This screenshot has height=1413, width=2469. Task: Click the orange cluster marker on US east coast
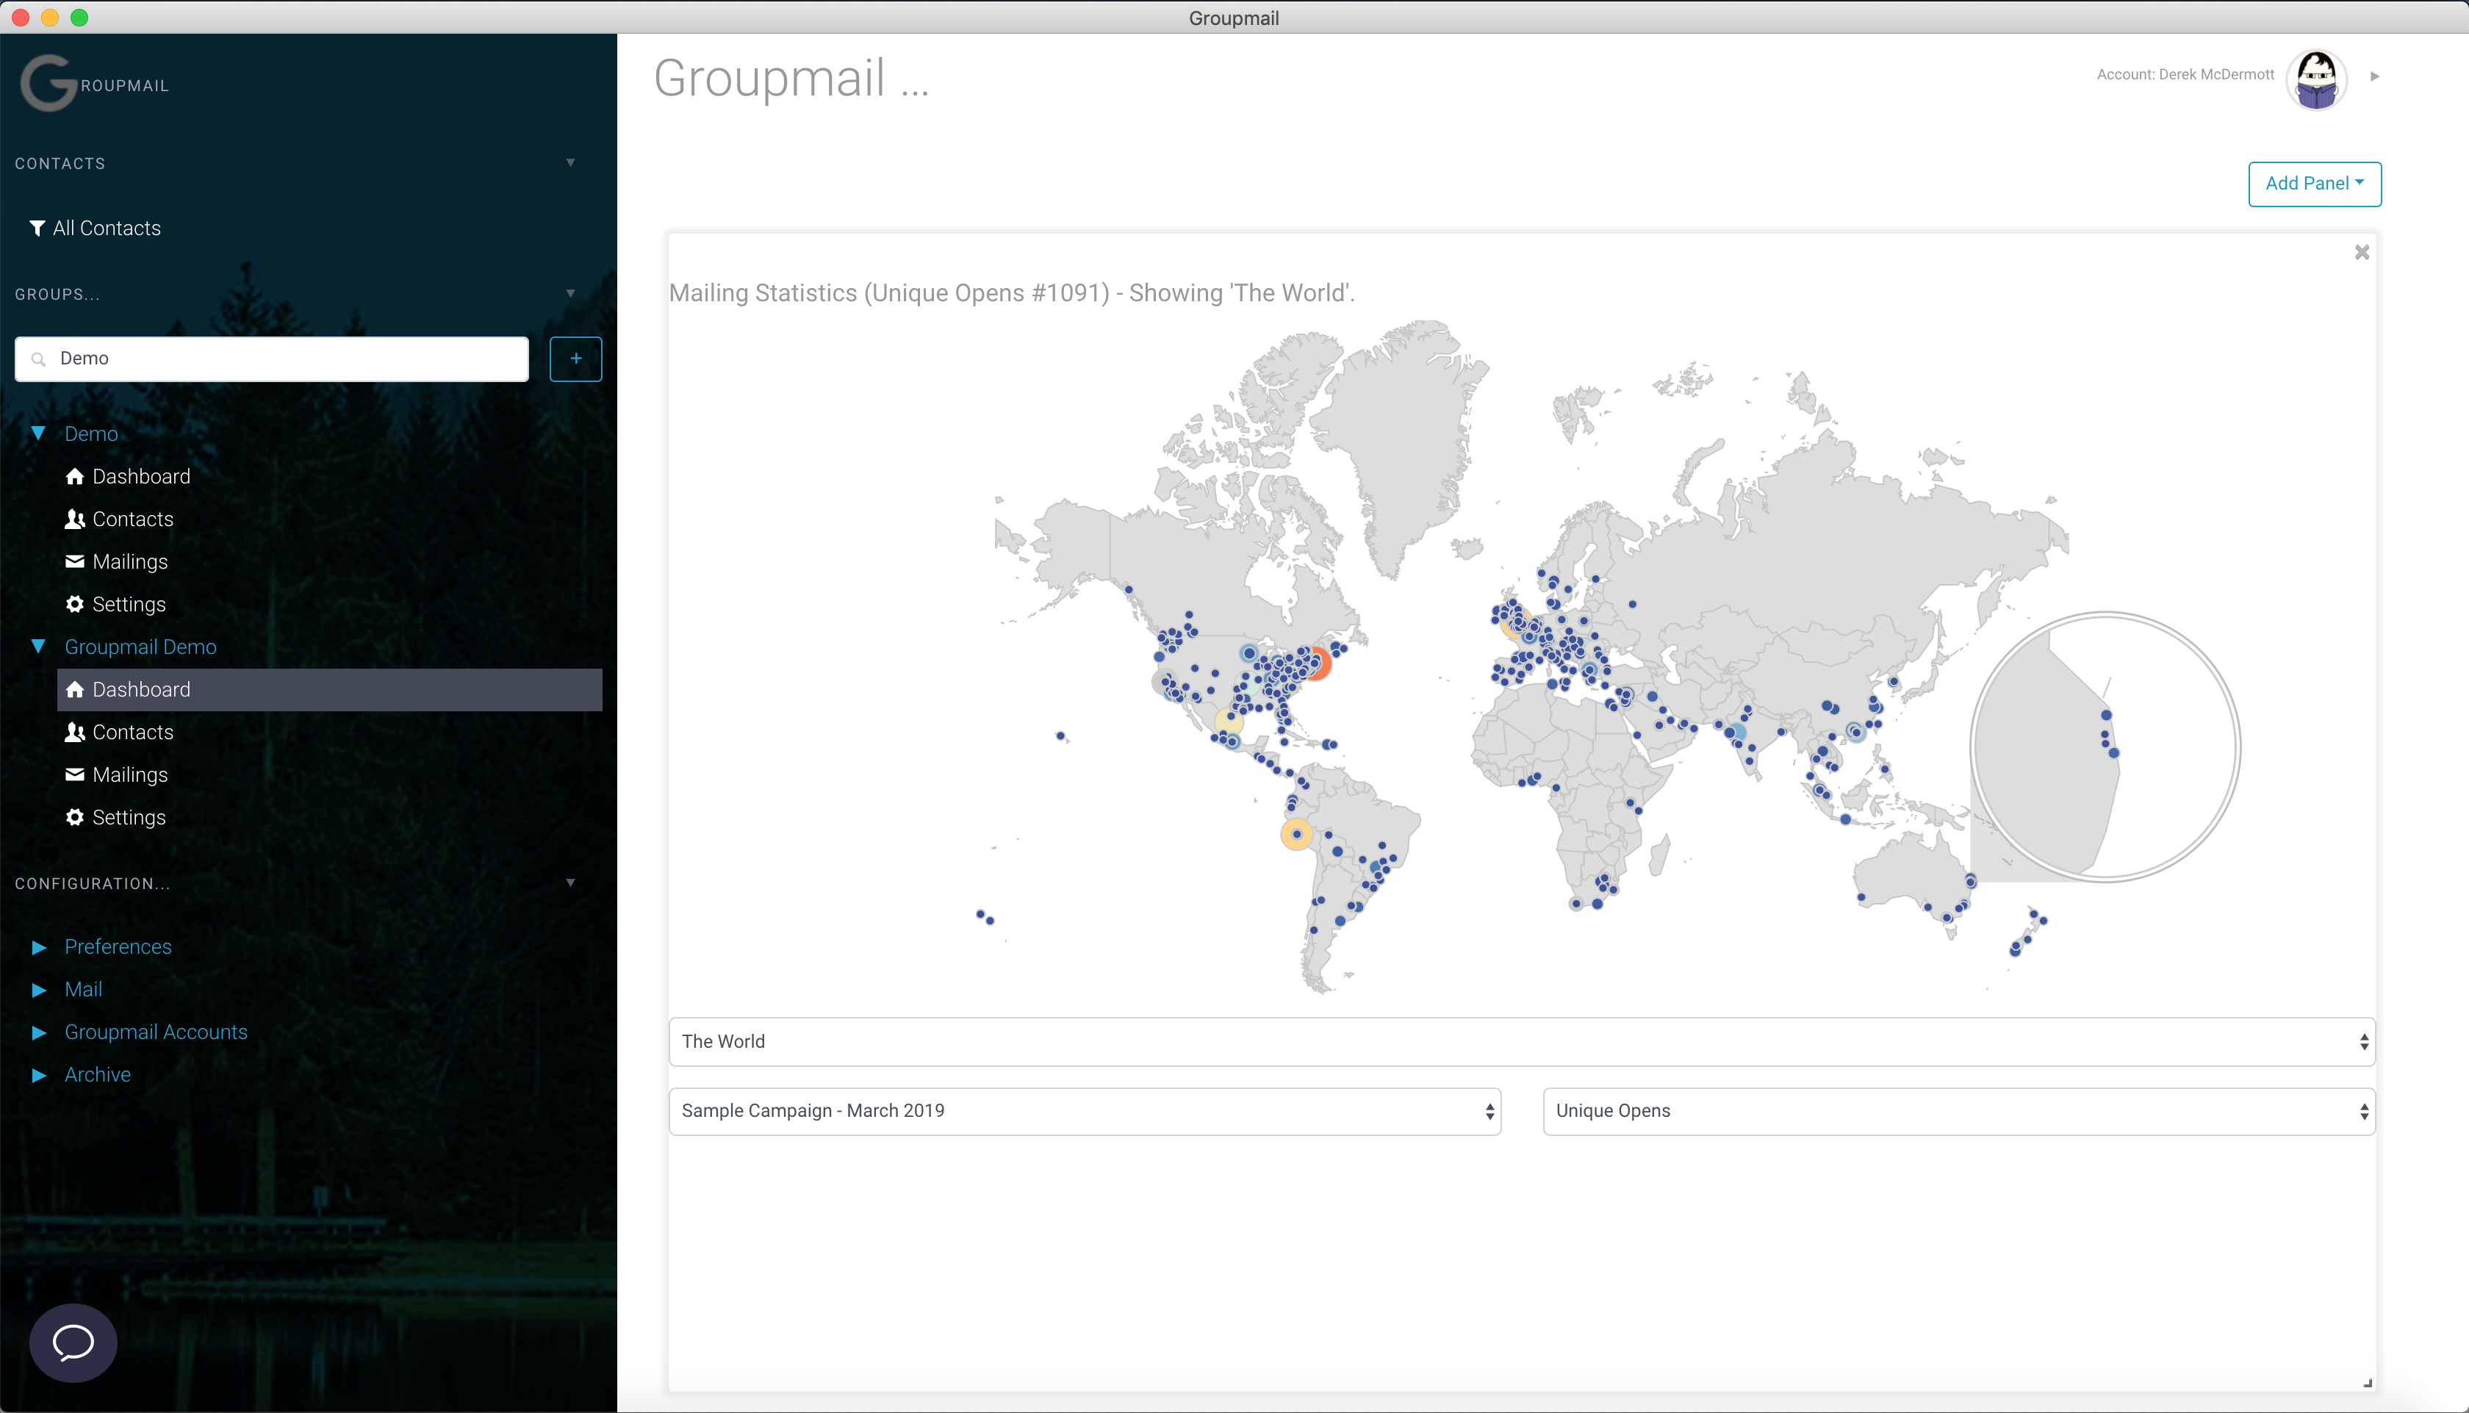point(1317,664)
